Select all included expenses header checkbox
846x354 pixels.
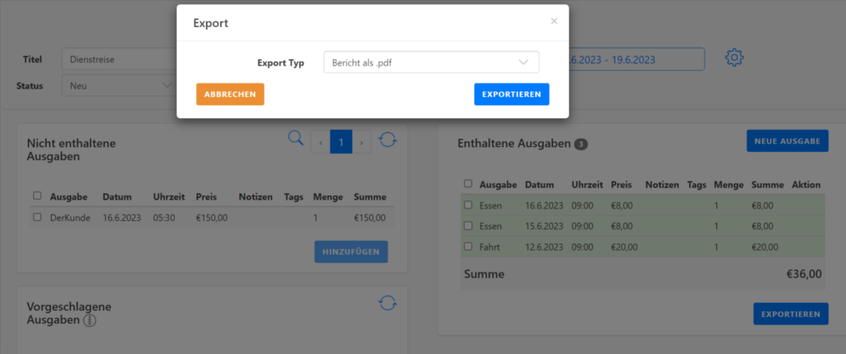[467, 185]
